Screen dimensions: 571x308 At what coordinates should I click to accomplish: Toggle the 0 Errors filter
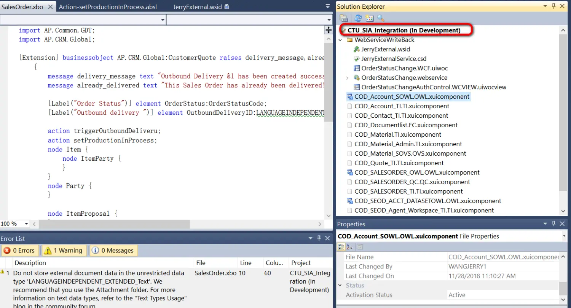point(19,251)
